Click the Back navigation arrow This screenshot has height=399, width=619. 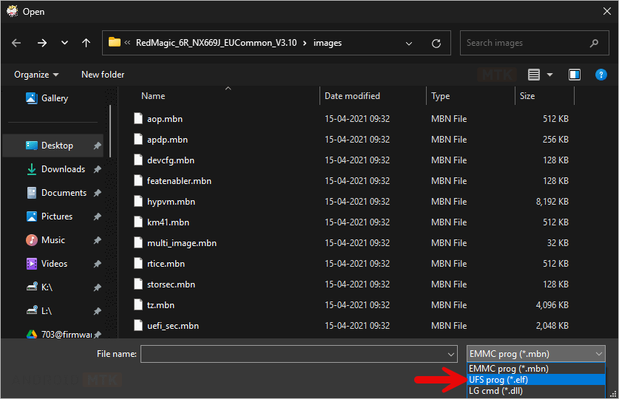[x=16, y=43]
